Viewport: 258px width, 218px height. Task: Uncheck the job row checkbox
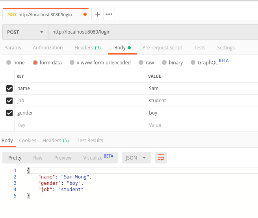coord(9,101)
